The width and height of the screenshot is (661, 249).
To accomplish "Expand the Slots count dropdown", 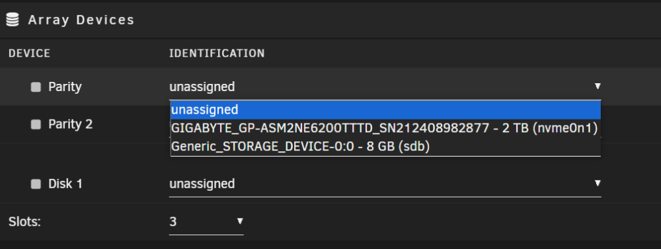I will pyautogui.click(x=240, y=221).
